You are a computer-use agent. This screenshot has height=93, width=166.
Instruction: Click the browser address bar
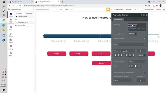pos(84,6)
